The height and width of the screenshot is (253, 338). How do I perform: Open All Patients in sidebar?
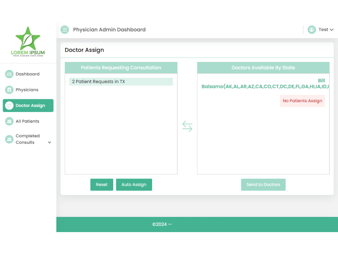coord(28,121)
